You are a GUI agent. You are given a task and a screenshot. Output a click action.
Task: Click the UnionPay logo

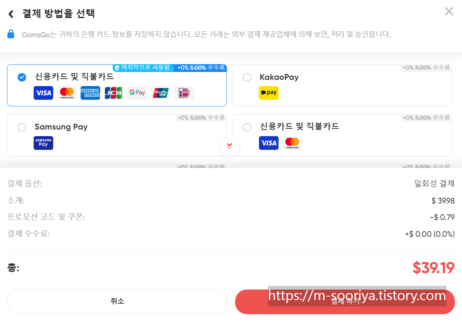coord(160,93)
